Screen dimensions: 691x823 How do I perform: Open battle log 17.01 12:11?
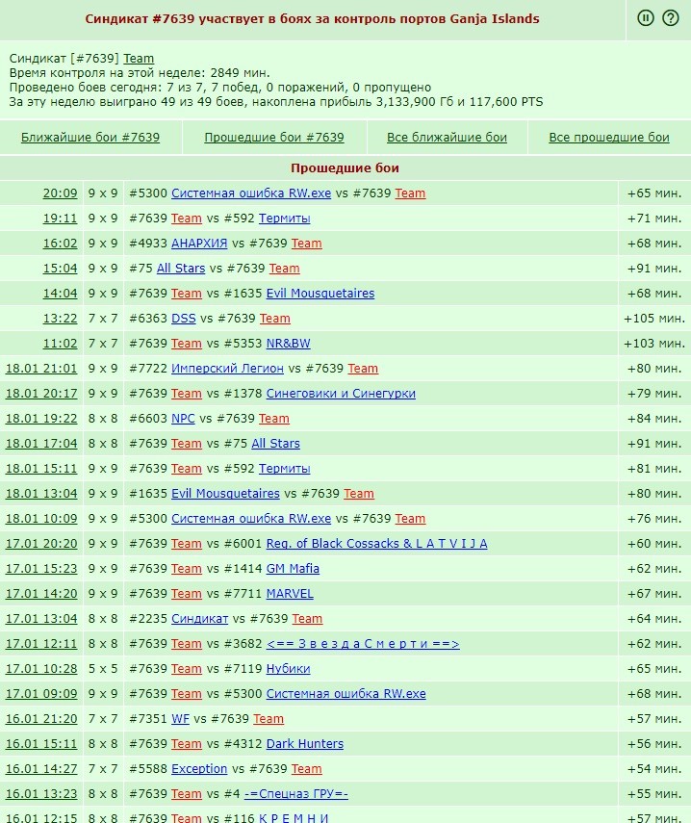[41, 644]
